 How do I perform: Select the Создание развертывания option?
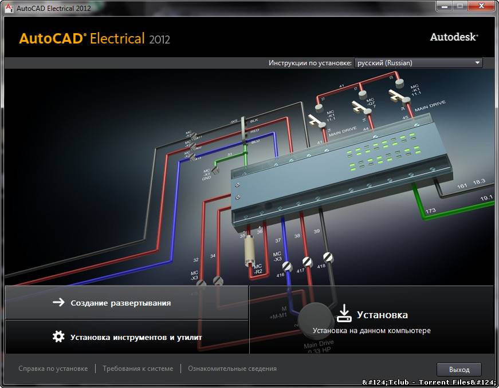(120, 303)
